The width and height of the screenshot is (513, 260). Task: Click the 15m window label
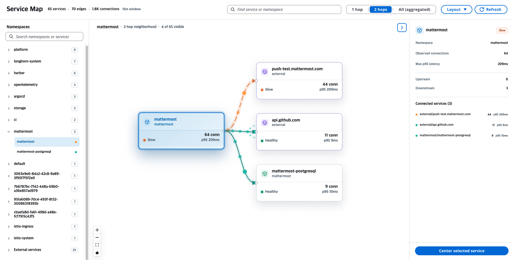(131, 9)
